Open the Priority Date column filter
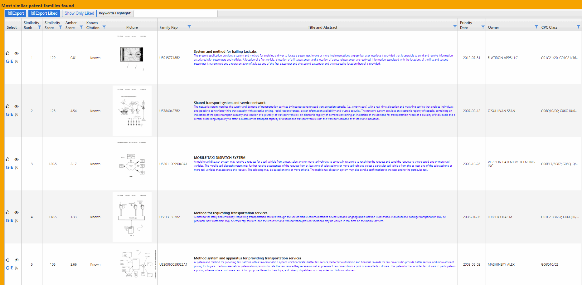 (483, 27)
